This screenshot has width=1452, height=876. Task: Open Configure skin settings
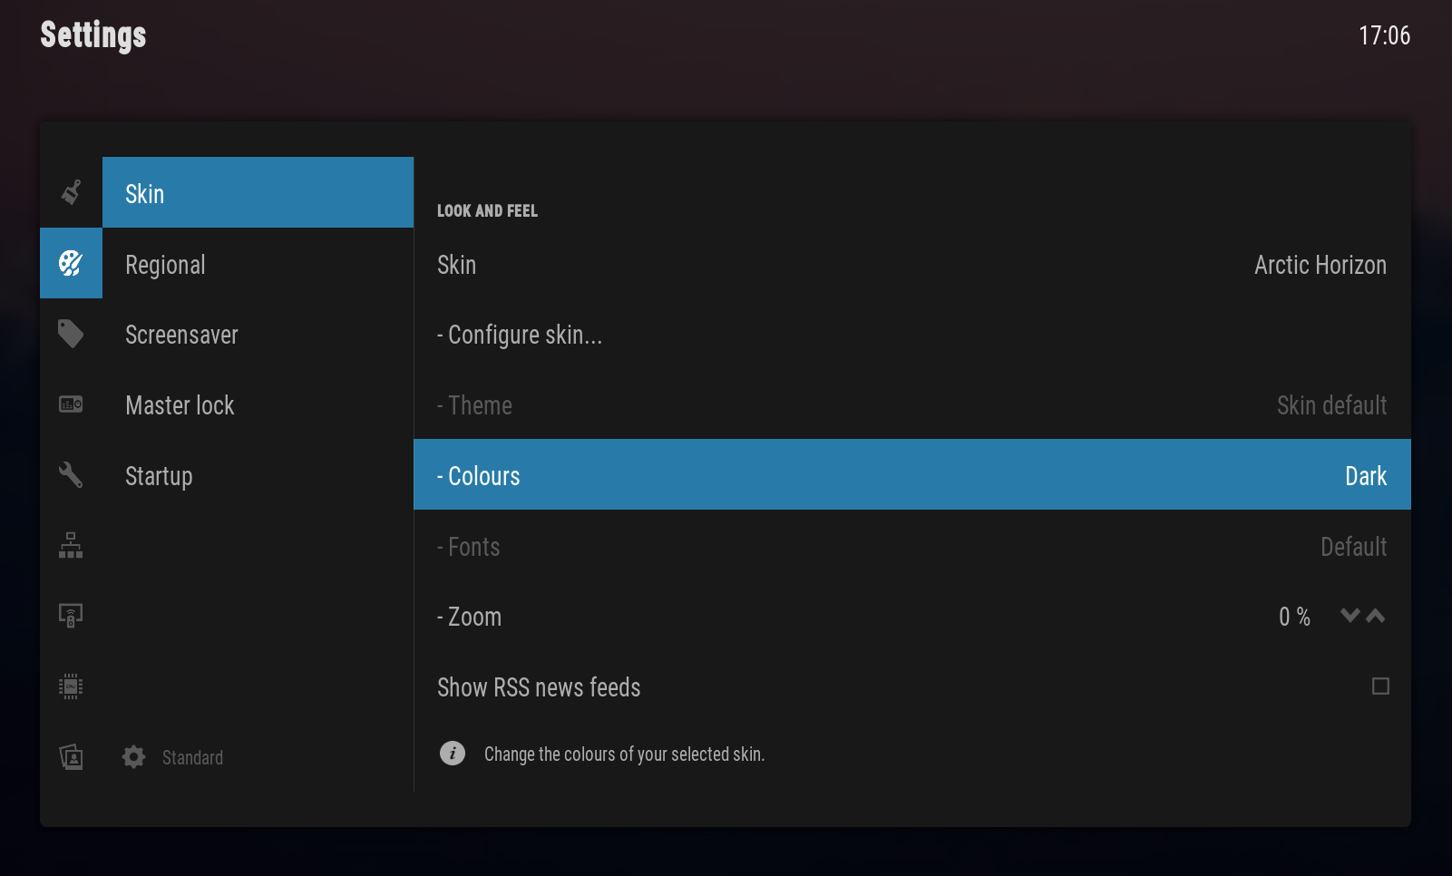[x=912, y=335]
